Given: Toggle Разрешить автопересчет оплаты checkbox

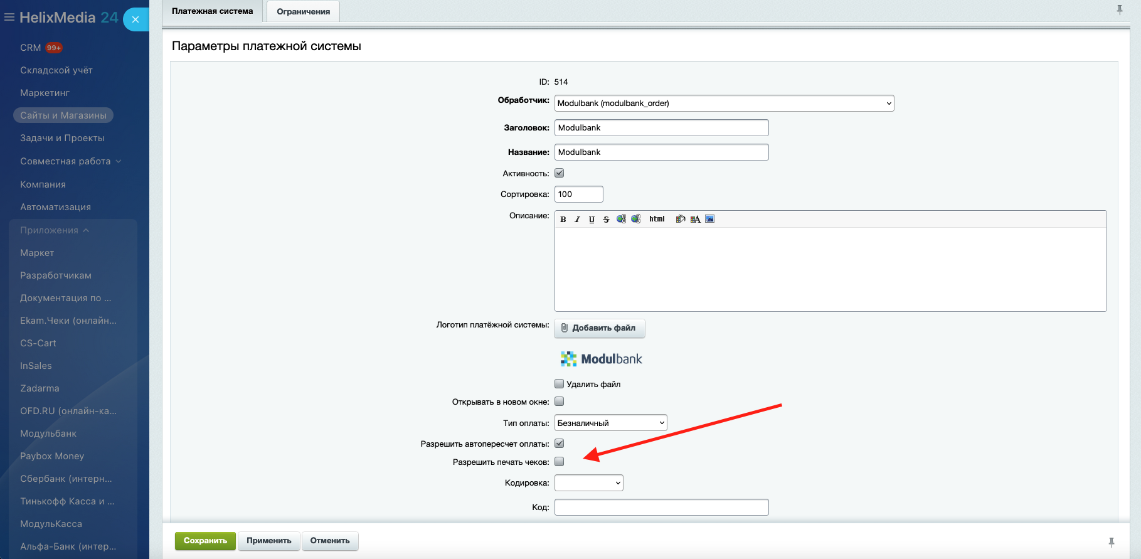Looking at the screenshot, I should tap(560, 443).
